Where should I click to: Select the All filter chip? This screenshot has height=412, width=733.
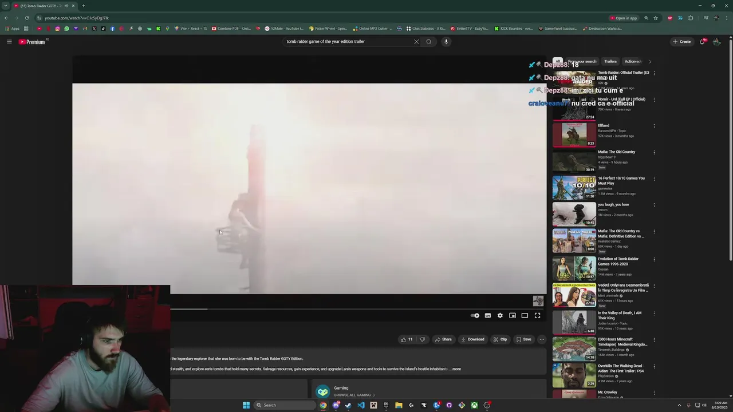557,61
